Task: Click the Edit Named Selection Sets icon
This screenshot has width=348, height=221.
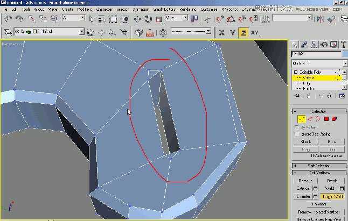Action: (x=266, y=19)
